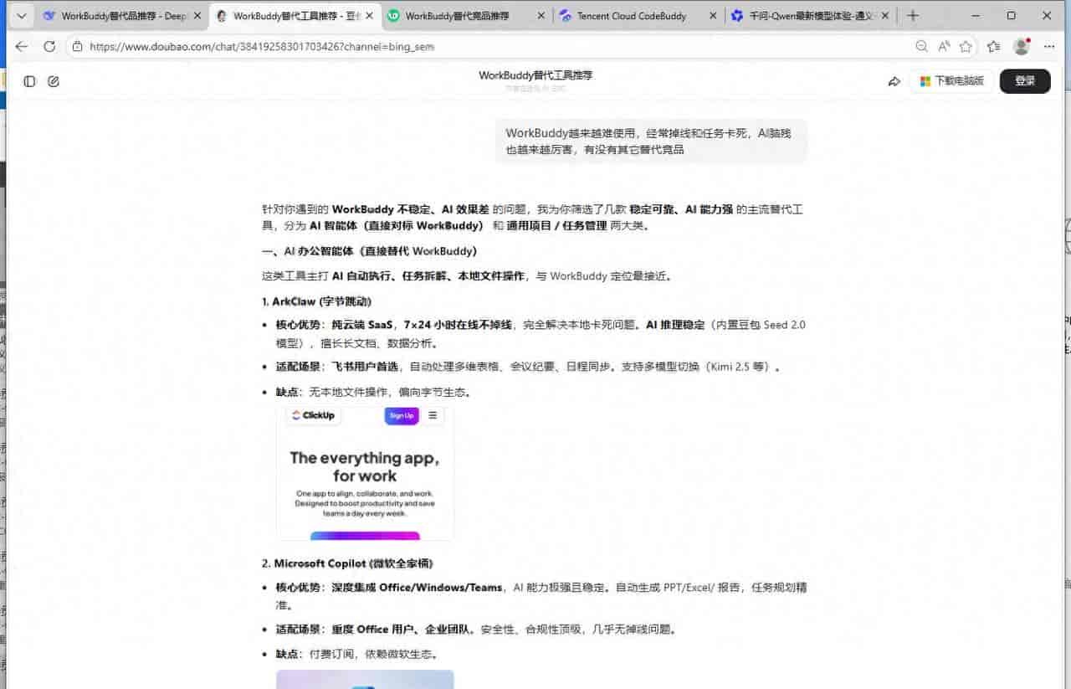Click the user message about WorkBuddy
Viewport: 1071px width, 689px height.
651,141
